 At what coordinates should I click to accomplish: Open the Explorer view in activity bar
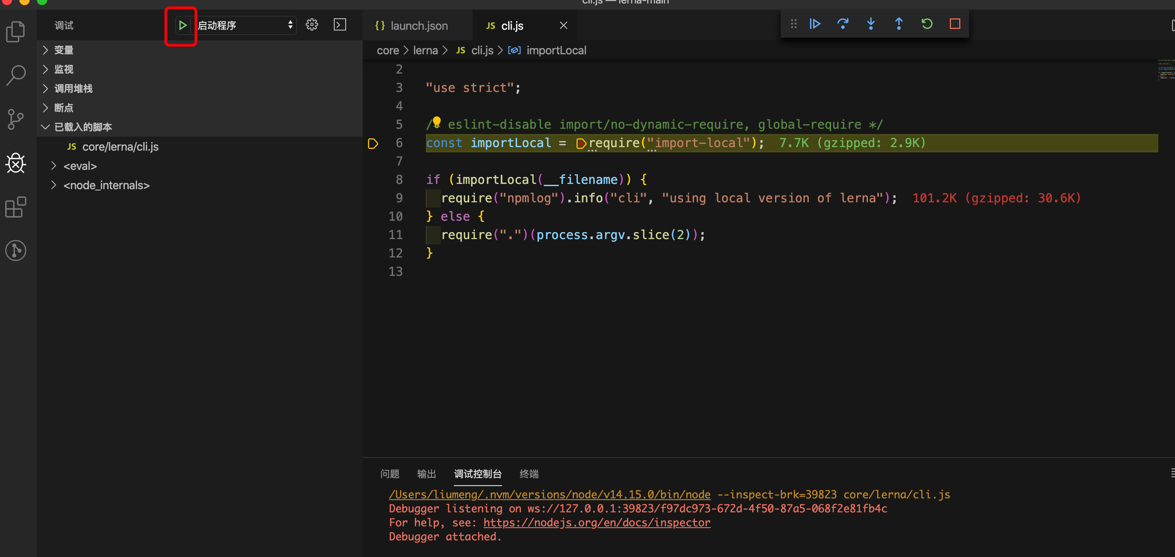click(16, 32)
